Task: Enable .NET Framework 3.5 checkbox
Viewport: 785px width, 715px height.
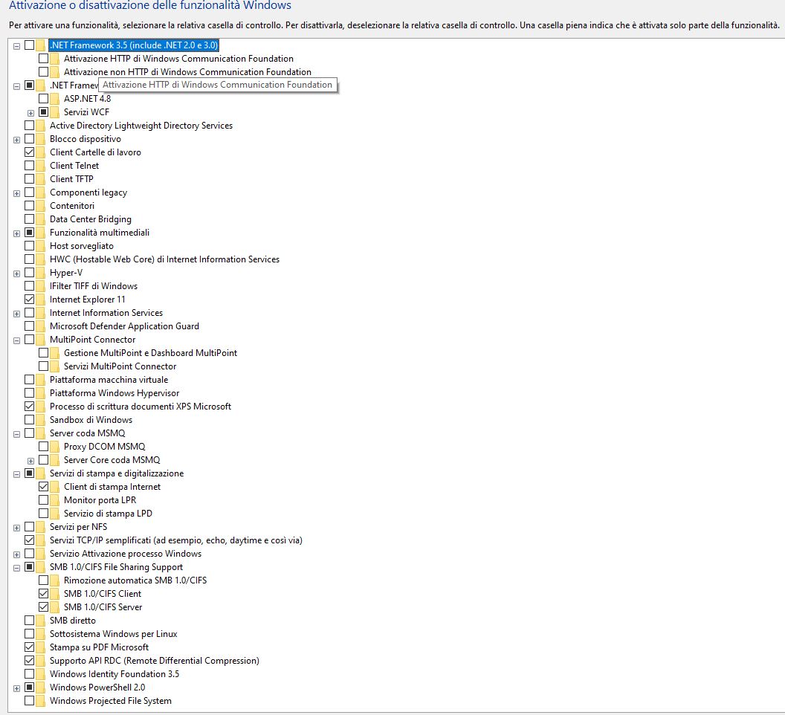Action: (30, 45)
